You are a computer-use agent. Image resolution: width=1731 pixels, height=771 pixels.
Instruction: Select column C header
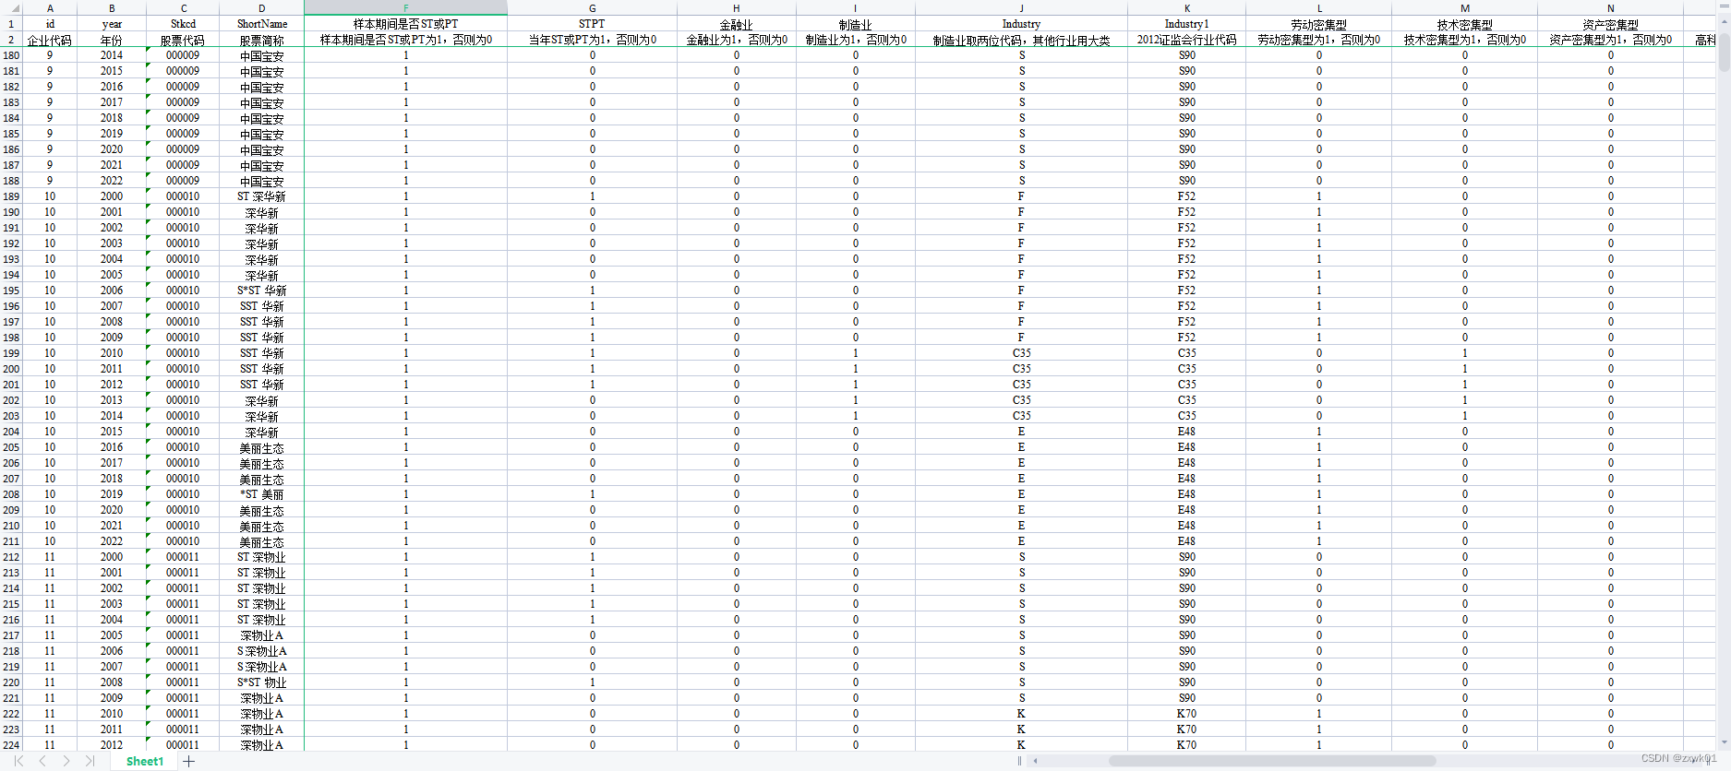[183, 7]
